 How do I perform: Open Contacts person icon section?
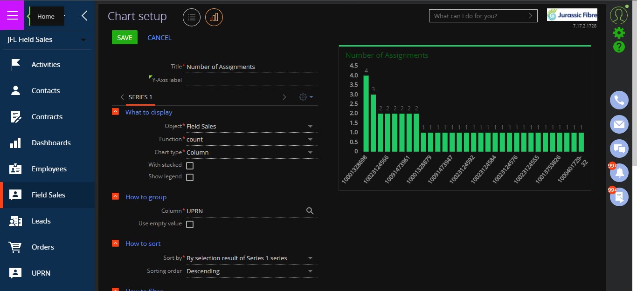coord(15,91)
